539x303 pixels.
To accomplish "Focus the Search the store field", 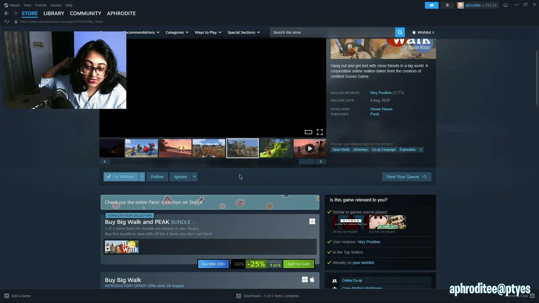I will coord(333,32).
